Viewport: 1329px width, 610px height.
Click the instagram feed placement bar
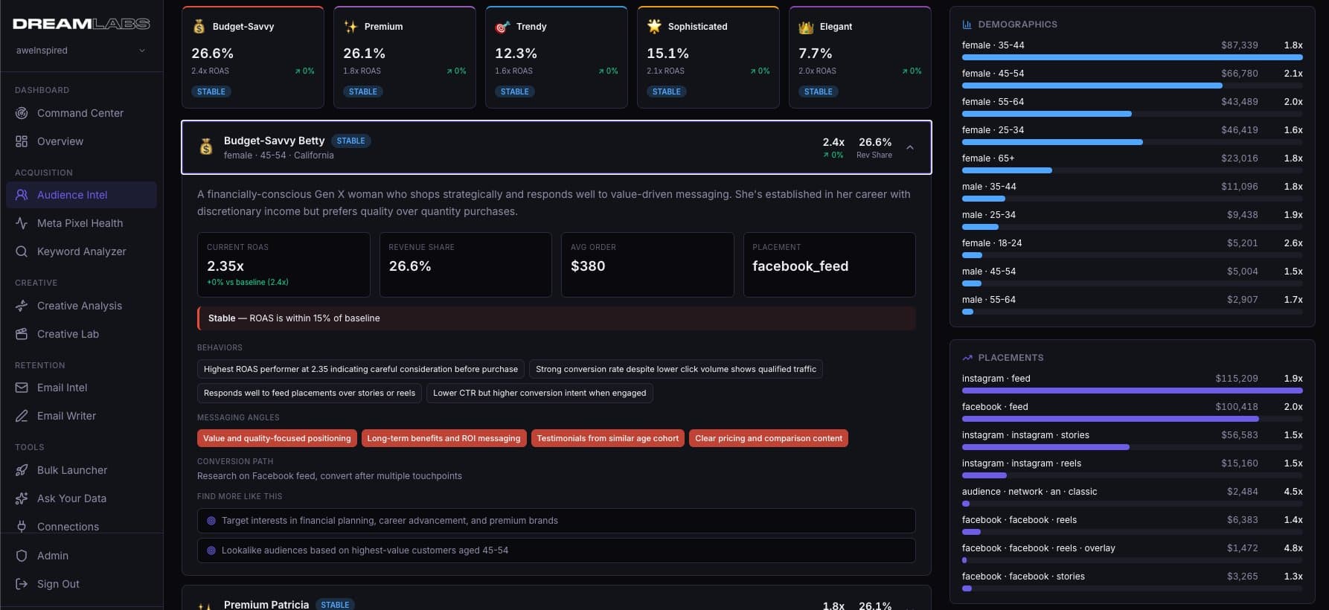pyautogui.click(x=1131, y=391)
